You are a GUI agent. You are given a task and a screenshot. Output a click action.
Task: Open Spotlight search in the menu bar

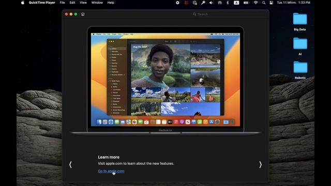click(x=264, y=3)
